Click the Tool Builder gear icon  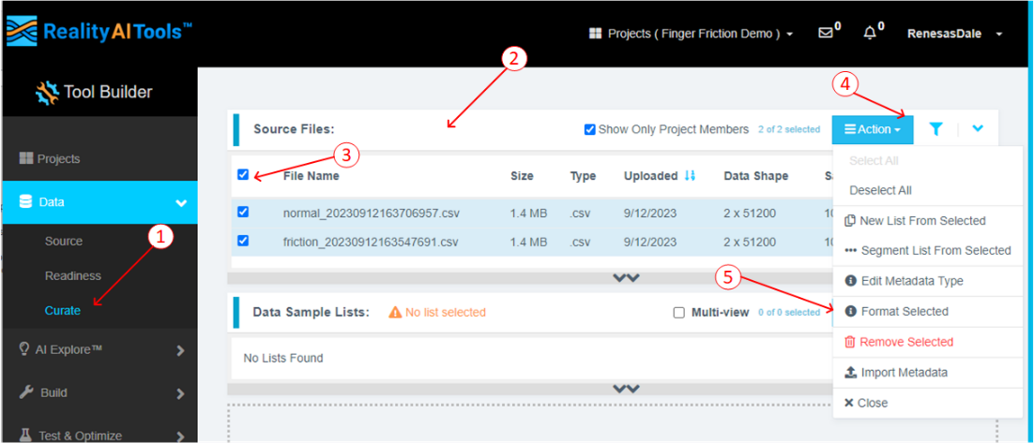(x=46, y=92)
